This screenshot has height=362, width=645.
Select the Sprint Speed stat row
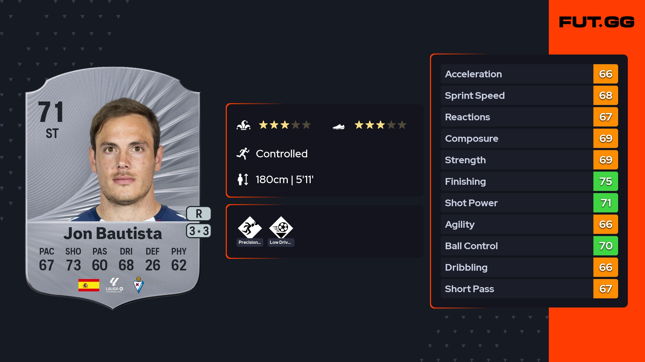[x=517, y=96]
